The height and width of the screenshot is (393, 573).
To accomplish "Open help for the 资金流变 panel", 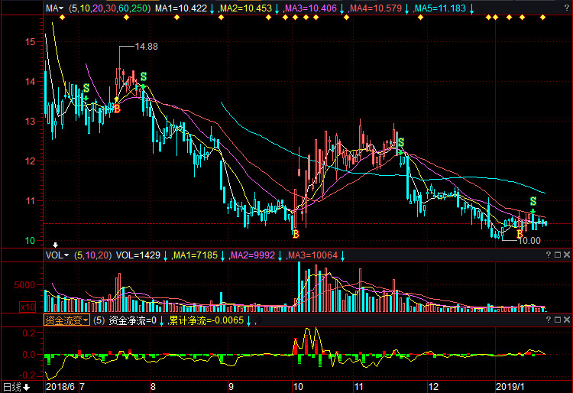I will tap(548, 320).
